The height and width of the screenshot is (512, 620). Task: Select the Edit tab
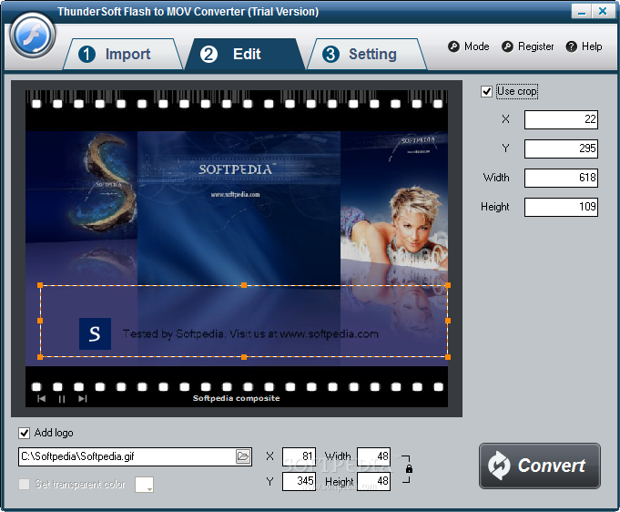pyautogui.click(x=245, y=55)
